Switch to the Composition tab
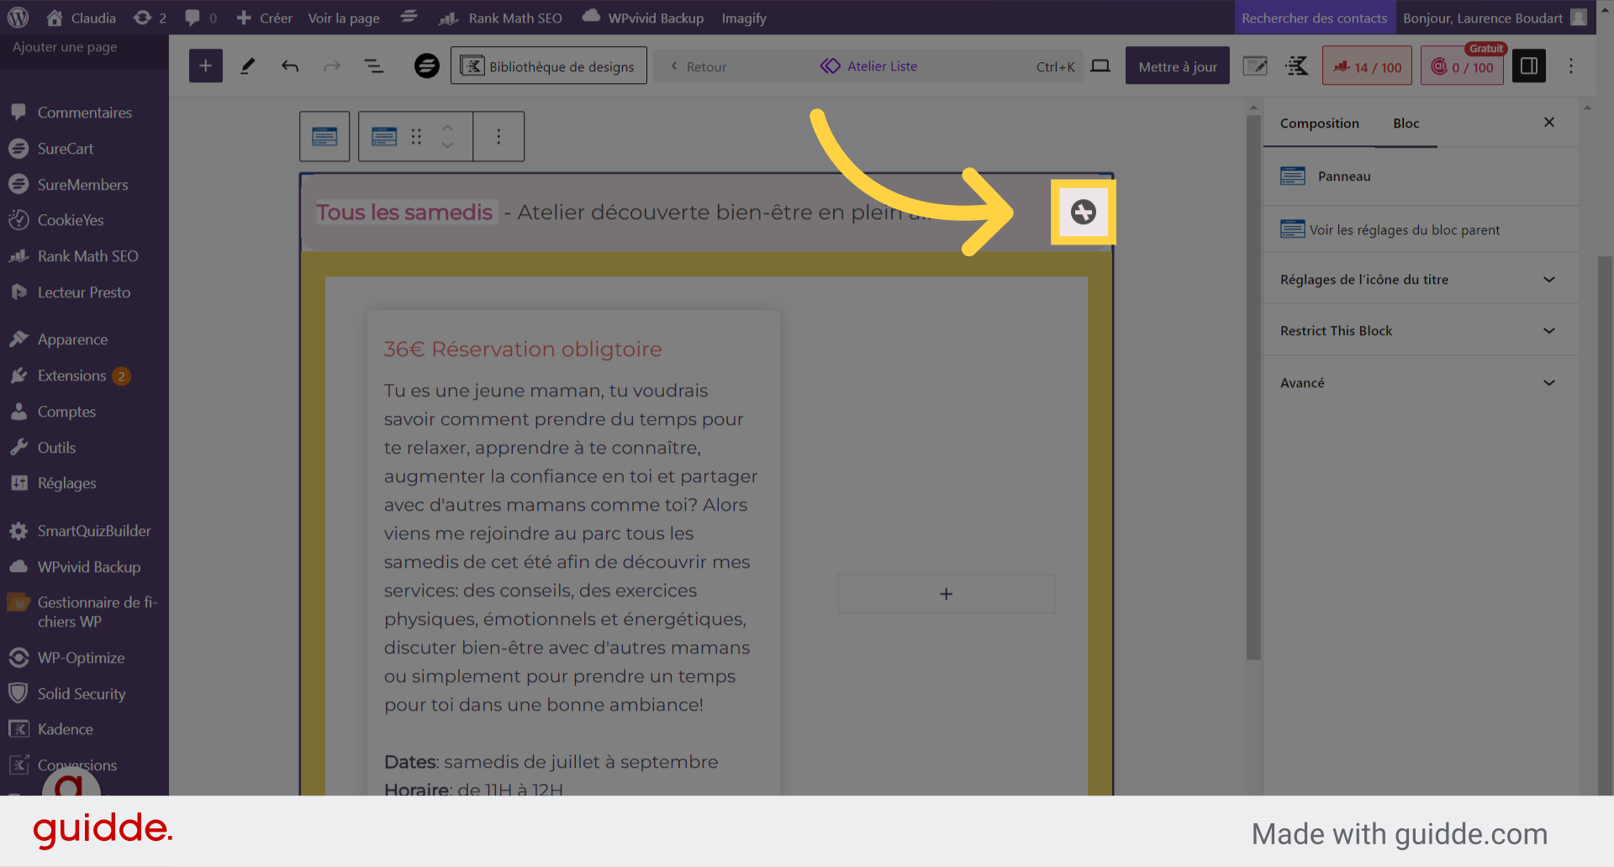Image resolution: width=1614 pixels, height=867 pixels. tap(1319, 123)
